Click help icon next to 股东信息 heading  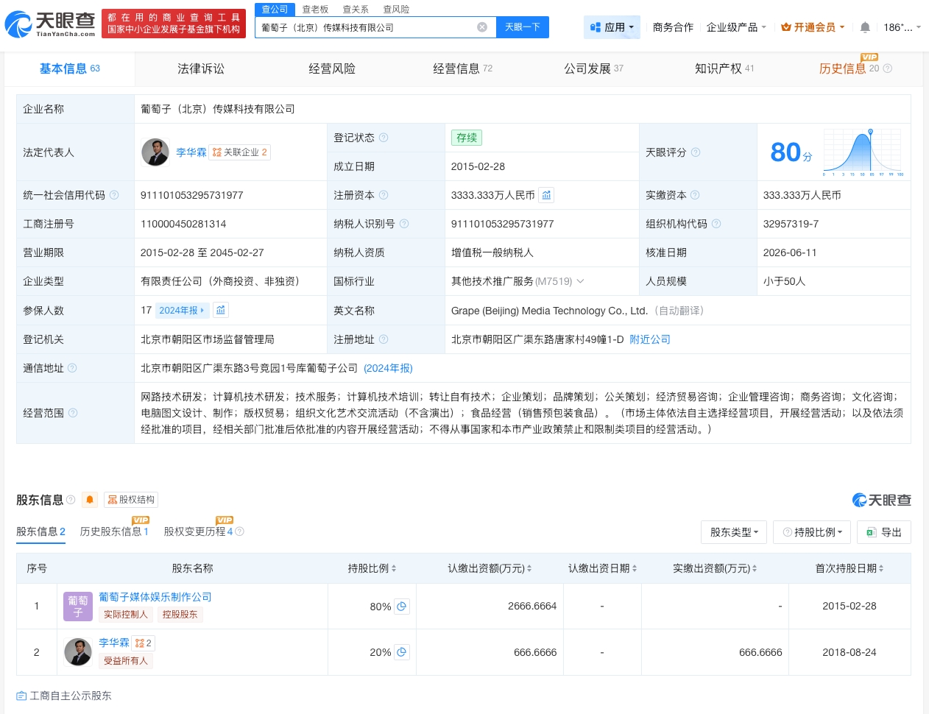(71, 500)
